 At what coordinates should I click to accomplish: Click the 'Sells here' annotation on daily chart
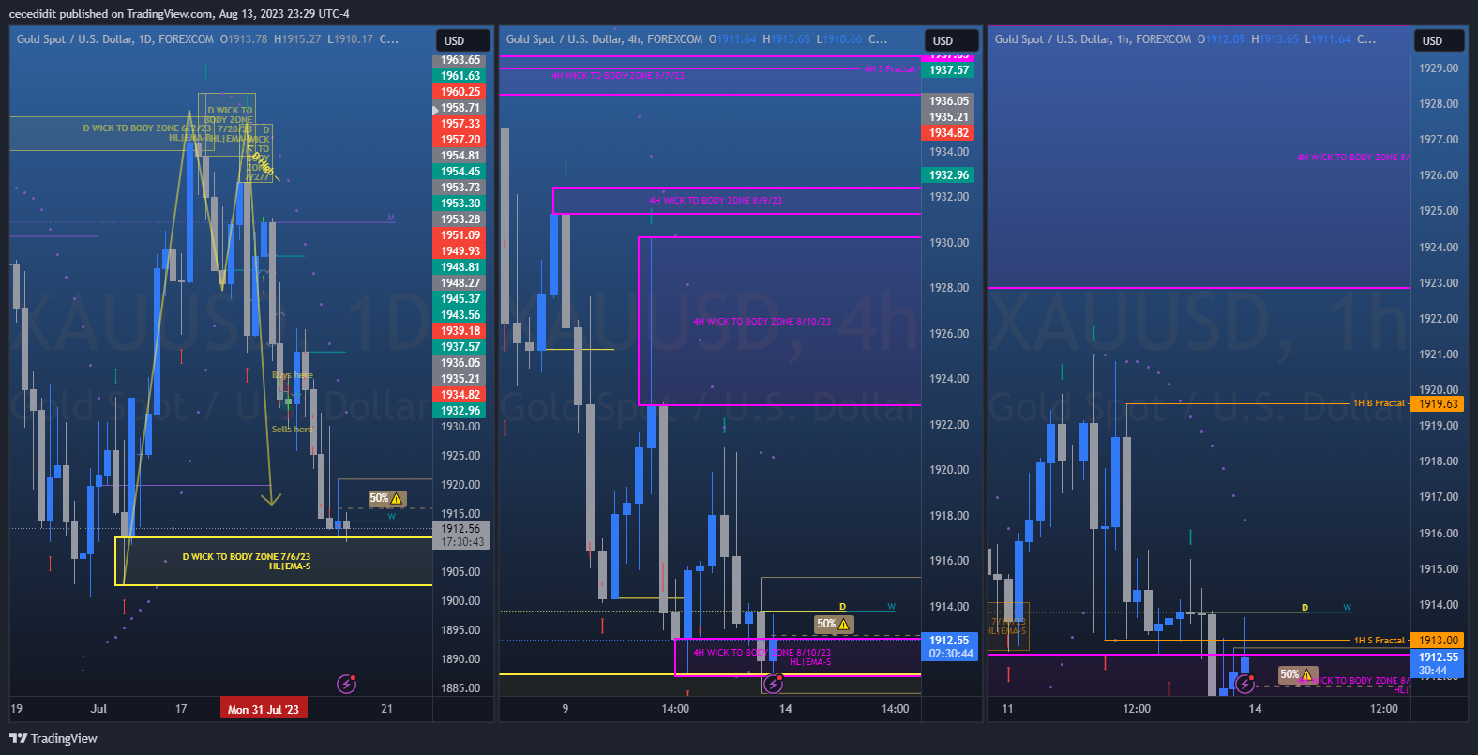[293, 430]
